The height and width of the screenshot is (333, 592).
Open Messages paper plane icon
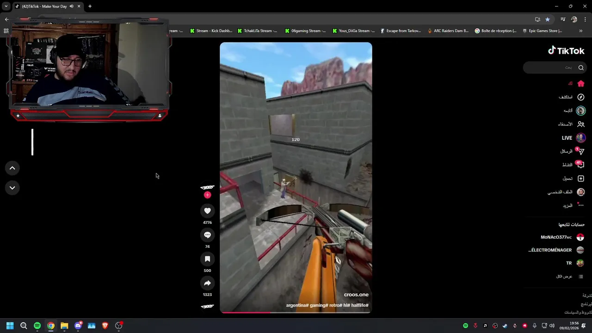click(581, 151)
